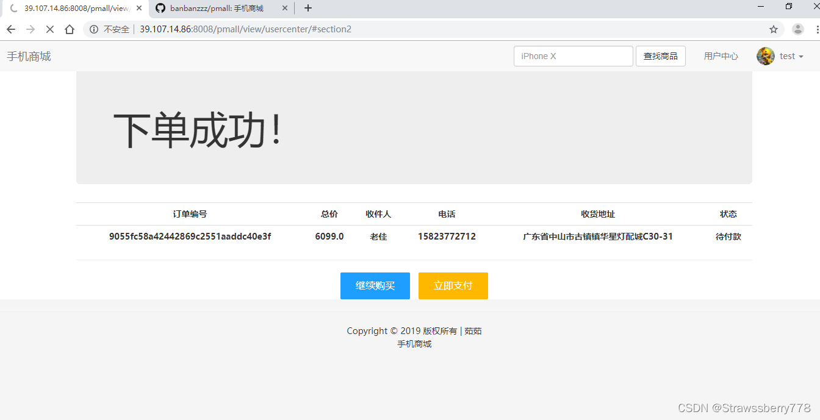Open Chrome profile avatar icon

(x=798, y=29)
